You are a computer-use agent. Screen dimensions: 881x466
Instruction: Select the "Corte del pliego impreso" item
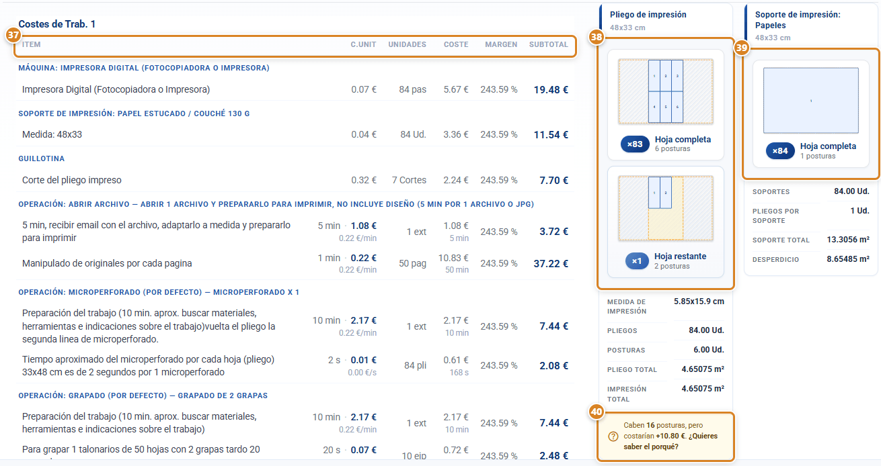[x=72, y=180]
